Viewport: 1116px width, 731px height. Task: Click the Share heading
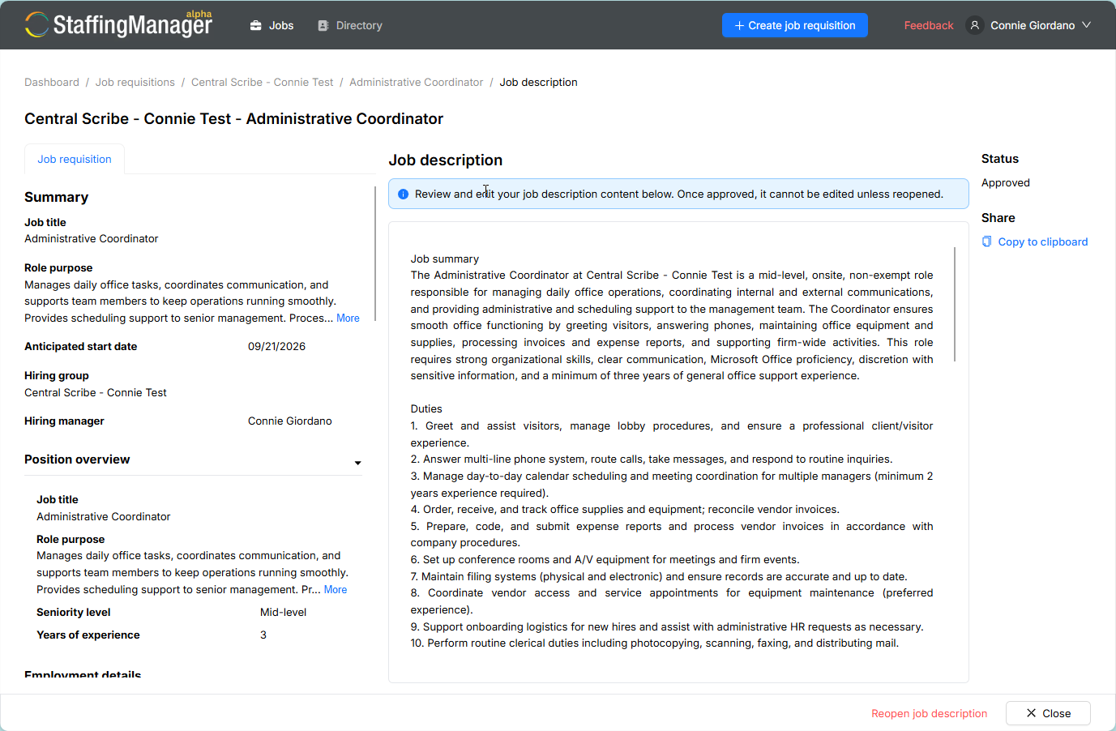click(x=998, y=218)
